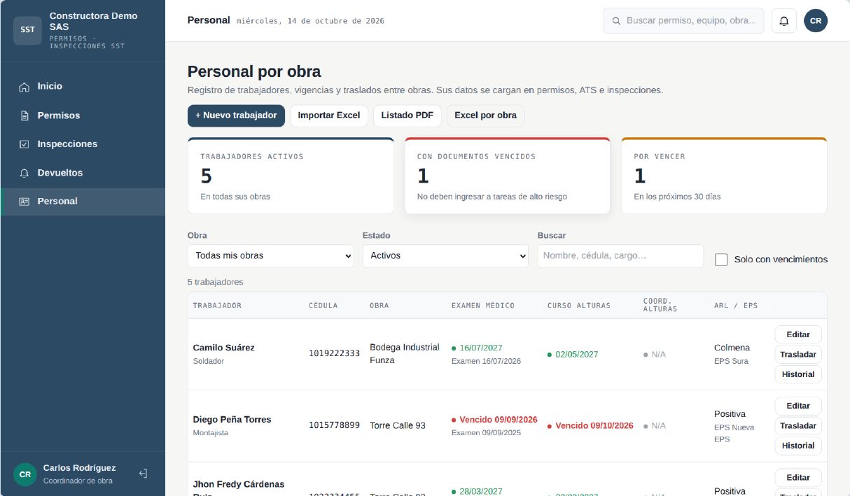Image resolution: width=850 pixels, height=496 pixels.
Task: Enable Solo con vencimientos checkbox
Action: coord(721,260)
